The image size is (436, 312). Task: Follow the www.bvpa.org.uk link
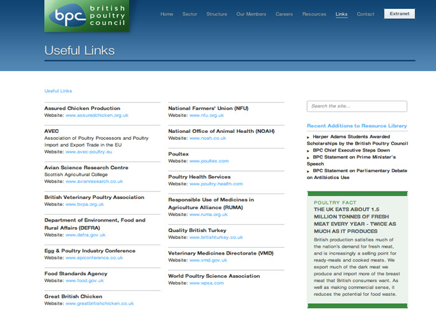coord(85,204)
